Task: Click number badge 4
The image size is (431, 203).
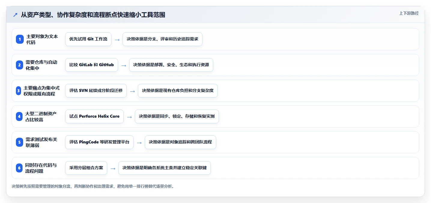Action: [x=20, y=116]
